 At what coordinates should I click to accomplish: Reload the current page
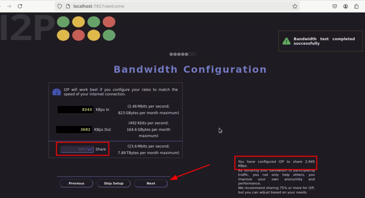20,6
